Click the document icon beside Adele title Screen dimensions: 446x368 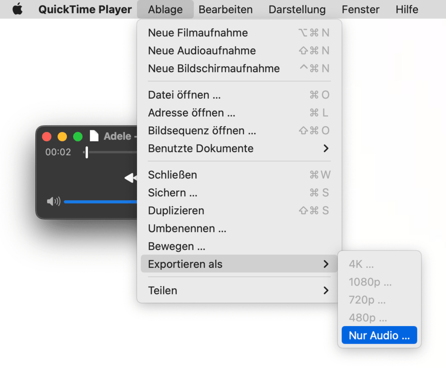(x=94, y=136)
